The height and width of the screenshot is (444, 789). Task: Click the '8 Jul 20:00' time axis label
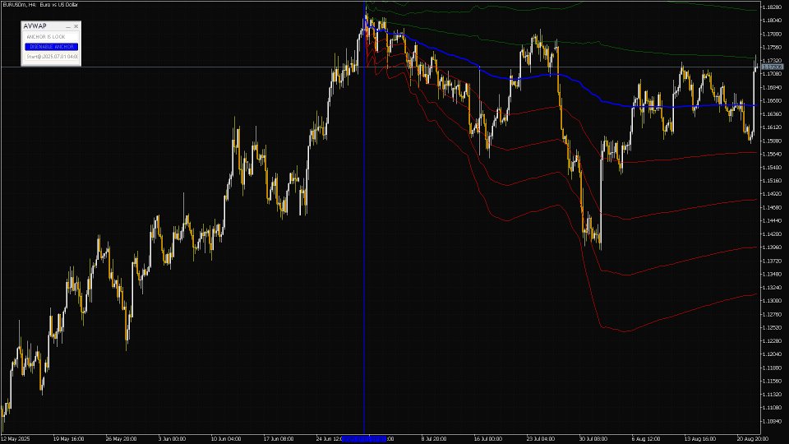tap(434, 439)
